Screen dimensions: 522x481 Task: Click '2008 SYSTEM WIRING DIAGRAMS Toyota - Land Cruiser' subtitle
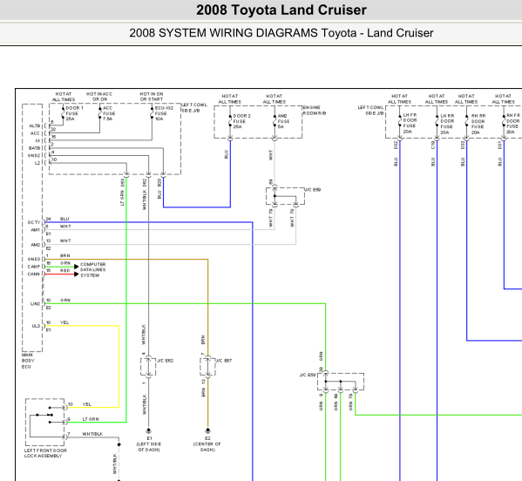(281, 33)
